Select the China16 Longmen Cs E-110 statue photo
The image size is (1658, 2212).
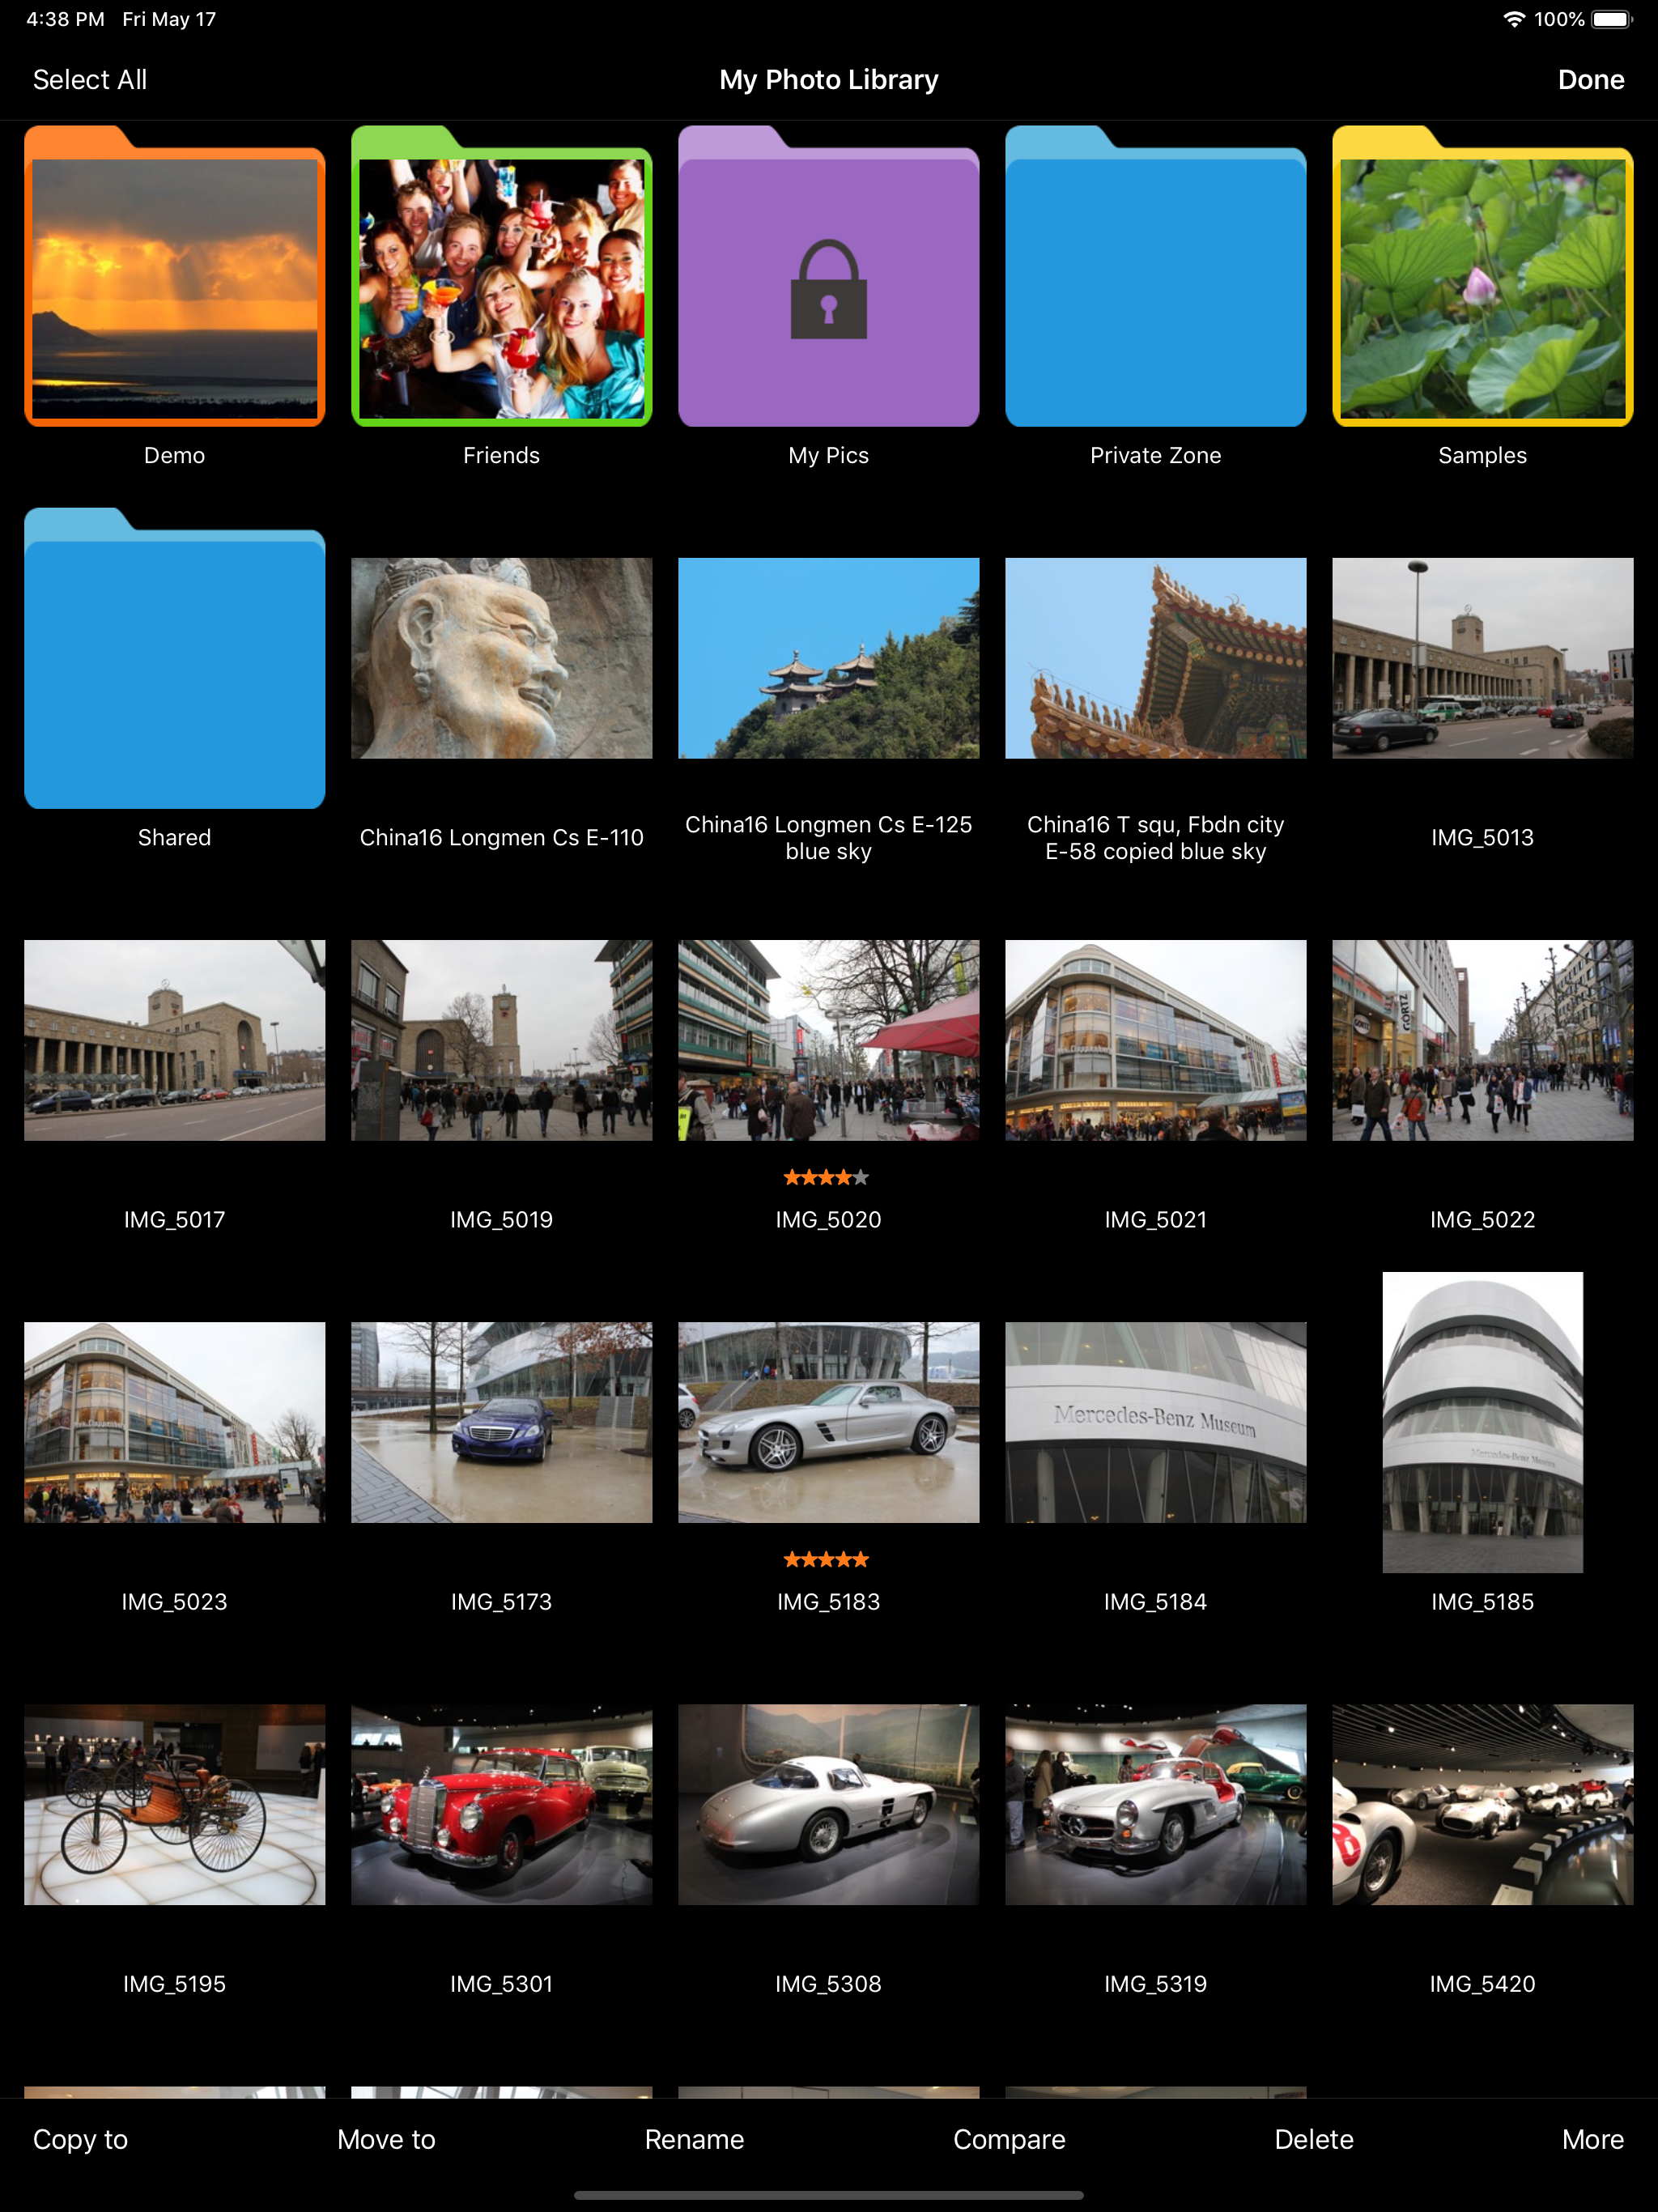pos(501,658)
